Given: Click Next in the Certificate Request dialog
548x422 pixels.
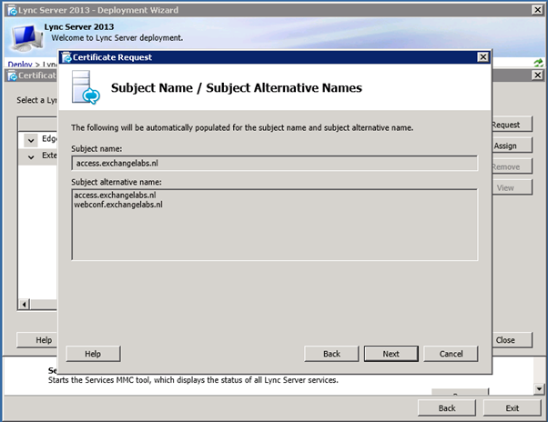Looking at the screenshot, I should point(391,353).
